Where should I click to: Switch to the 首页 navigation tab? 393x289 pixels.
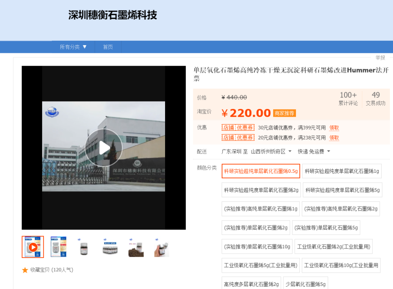108,47
